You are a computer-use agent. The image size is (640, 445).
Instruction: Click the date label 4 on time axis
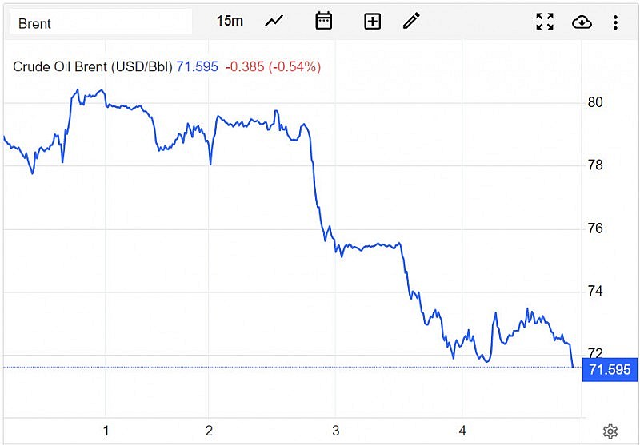462,431
